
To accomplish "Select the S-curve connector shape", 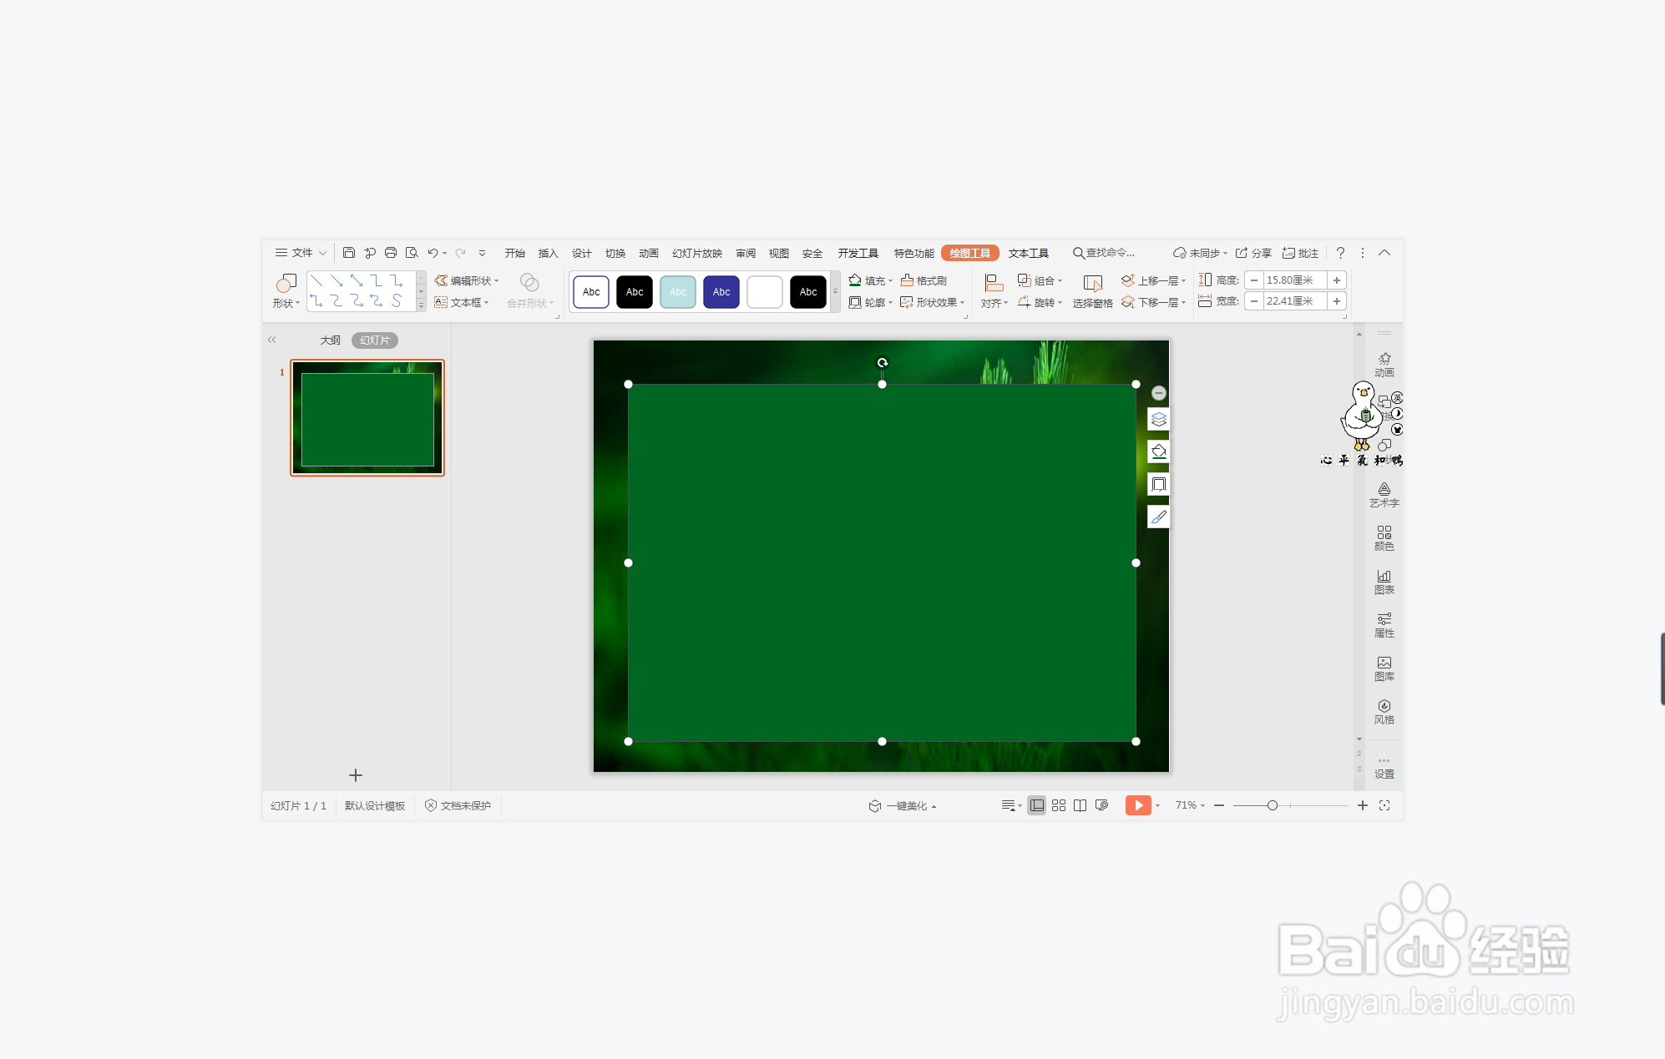I will click(x=397, y=300).
